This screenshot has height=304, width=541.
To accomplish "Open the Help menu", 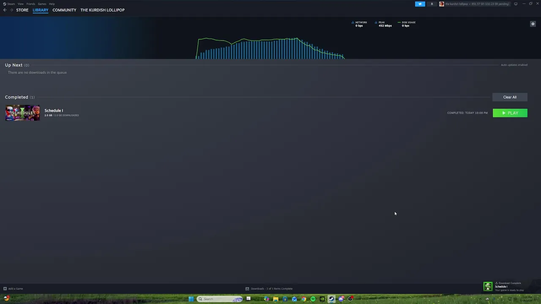I will tap(52, 4).
